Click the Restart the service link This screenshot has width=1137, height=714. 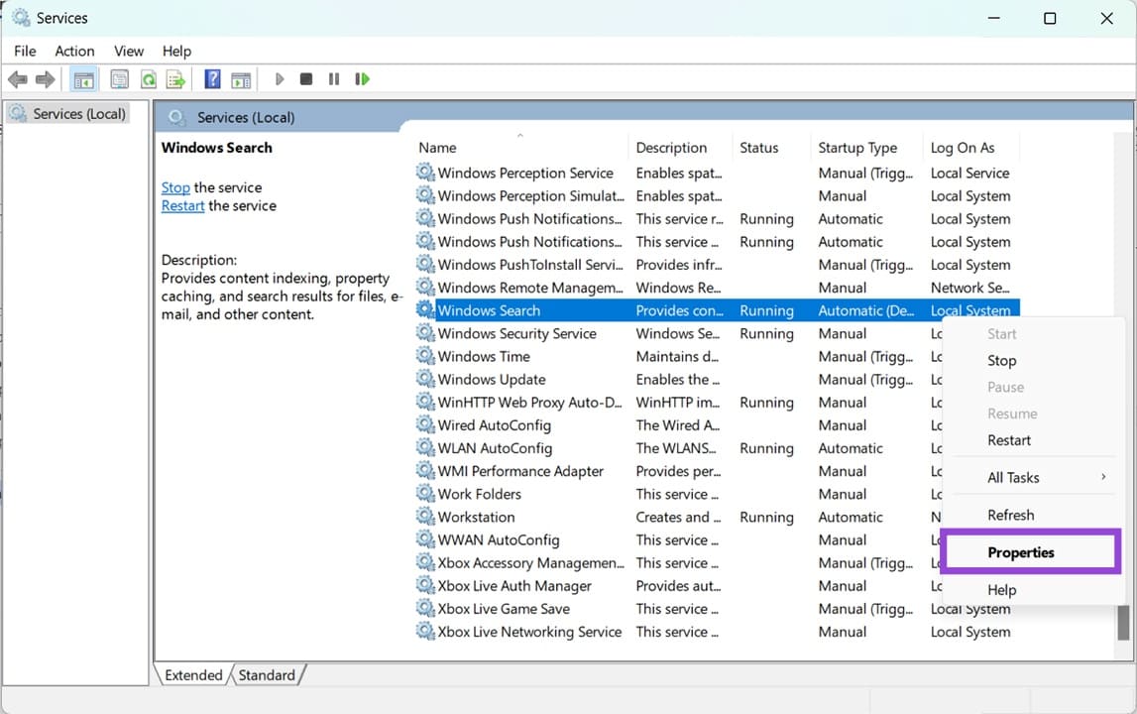182,205
